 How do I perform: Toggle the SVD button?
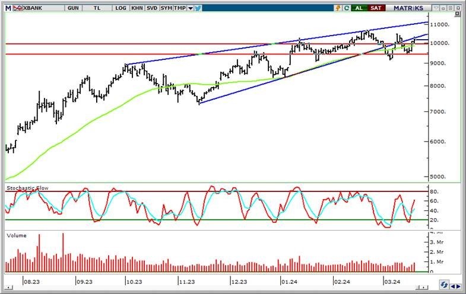152,8
